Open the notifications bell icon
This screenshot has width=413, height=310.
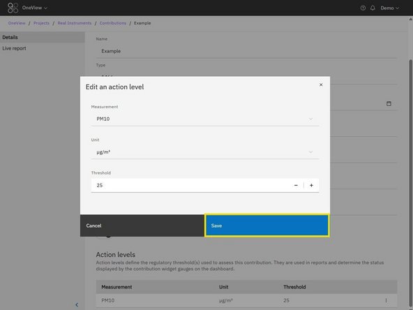pos(373,8)
